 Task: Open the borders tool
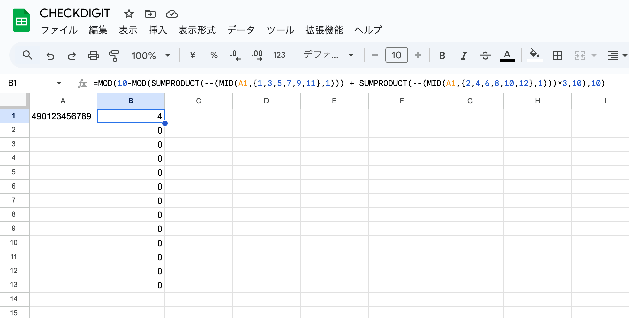(557, 55)
